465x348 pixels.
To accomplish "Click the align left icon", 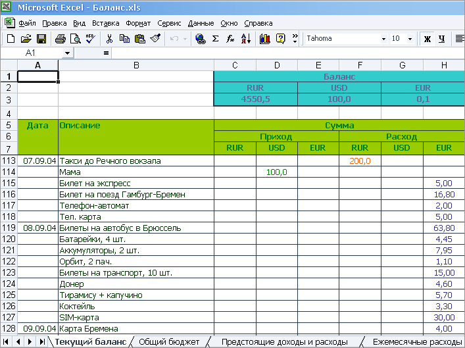I will (x=460, y=39).
